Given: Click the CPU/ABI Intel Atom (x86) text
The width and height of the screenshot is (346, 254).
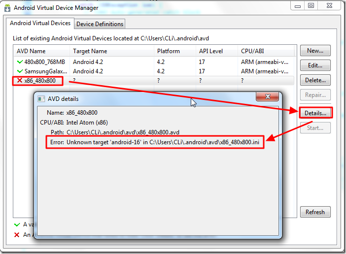Looking at the screenshot, I should [74, 123].
